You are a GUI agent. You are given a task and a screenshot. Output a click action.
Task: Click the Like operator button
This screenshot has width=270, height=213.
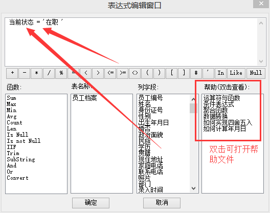pos(236,73)
